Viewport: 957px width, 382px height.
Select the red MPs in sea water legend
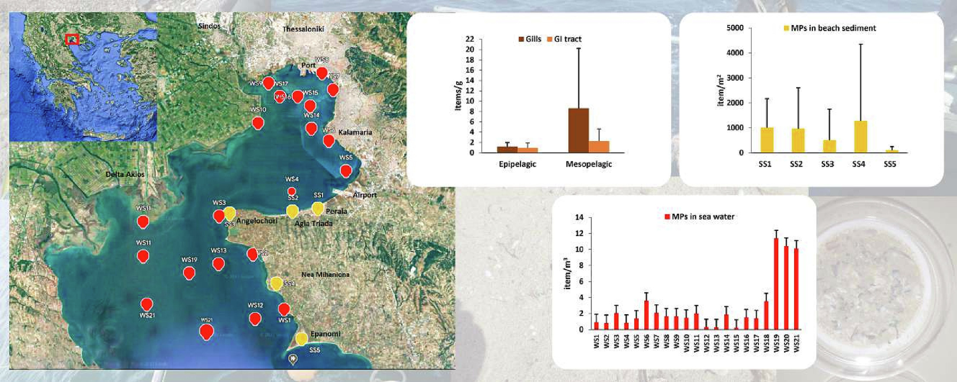(x=666, y=217)
